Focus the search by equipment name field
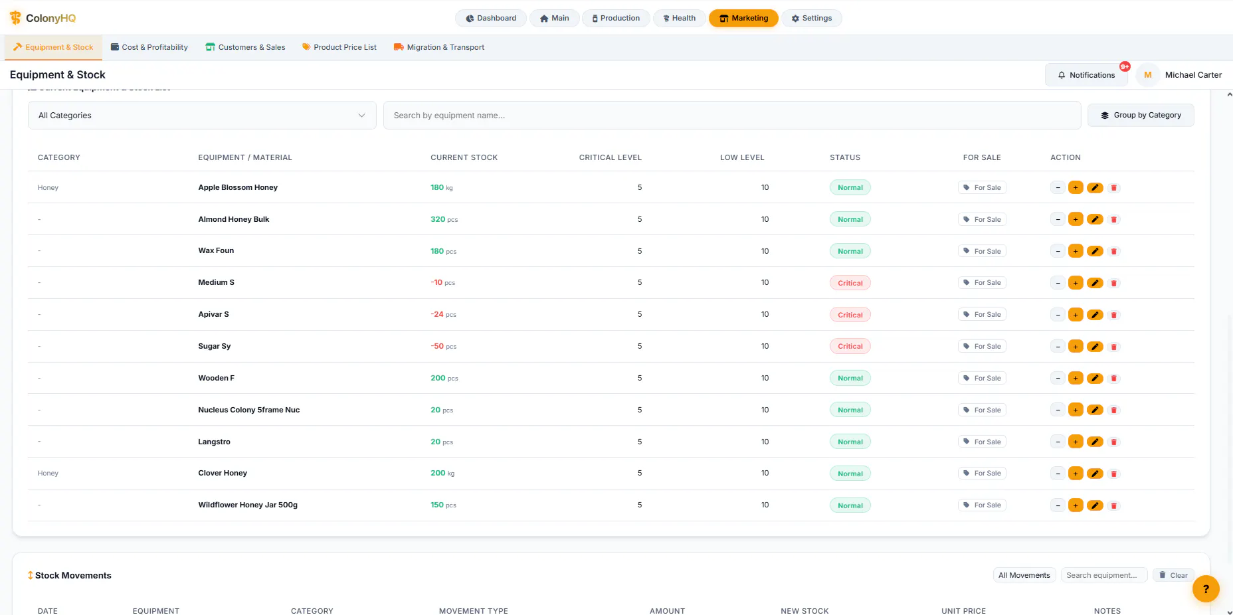The height and width of the screenshot is (615, 1233). click(x=732, y=116)
